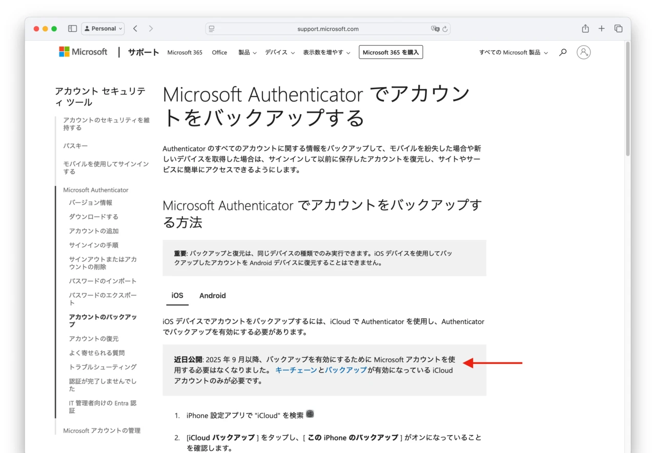The image size is (656, 453).
Task: Expand the すべての Microsoft 製品 dropdown
Action: (512, 52)
